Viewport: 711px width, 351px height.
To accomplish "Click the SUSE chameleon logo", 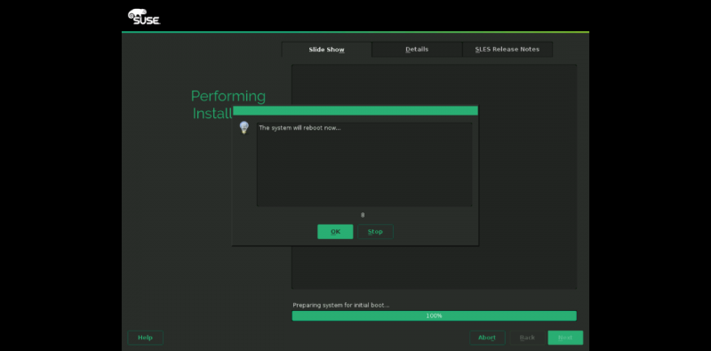I will 144,17.
